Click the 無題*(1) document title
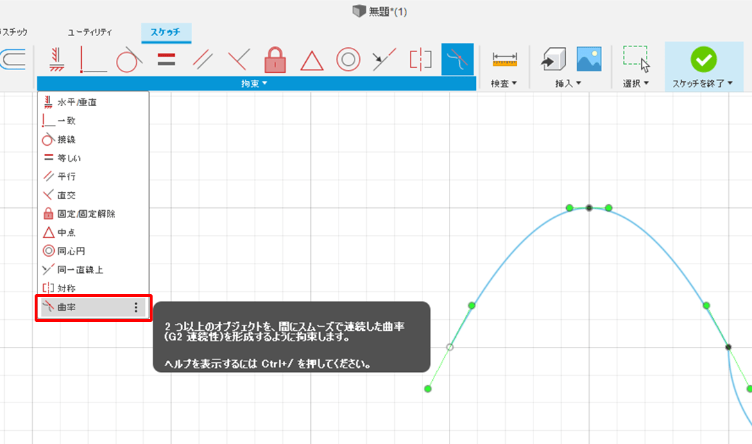The height and width of the screenshot is (444, 752). [x=388, y=12]
